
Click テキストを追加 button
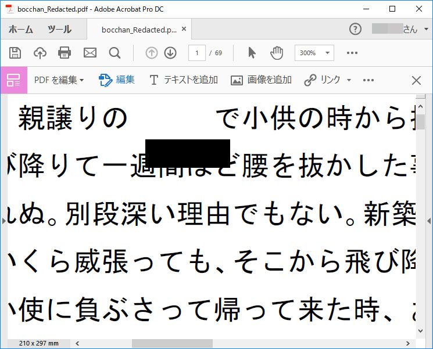click(184, 80)
